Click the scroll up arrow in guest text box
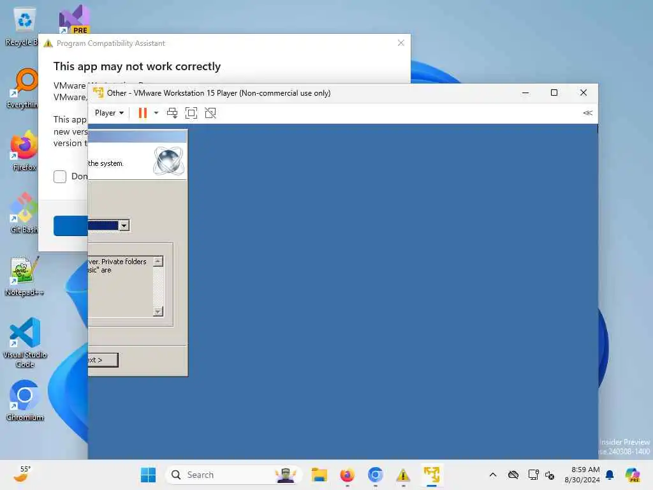This screenshot has width=653, height=490. coord(158,261)
